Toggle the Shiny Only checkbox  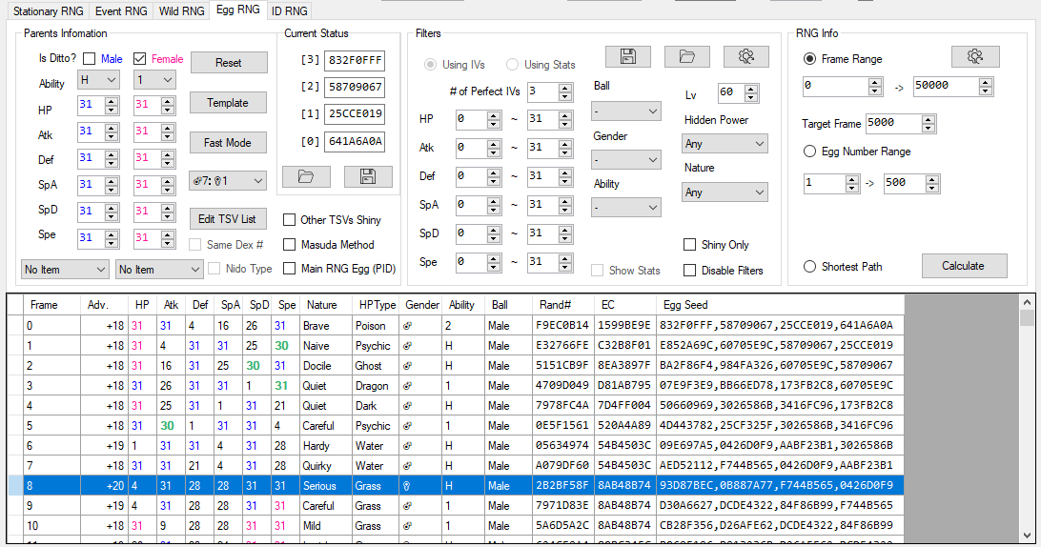(x=690, y=245)
